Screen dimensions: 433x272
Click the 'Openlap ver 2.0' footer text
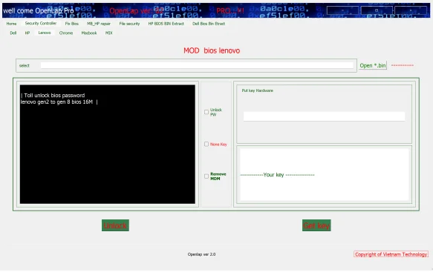(201, 254)
